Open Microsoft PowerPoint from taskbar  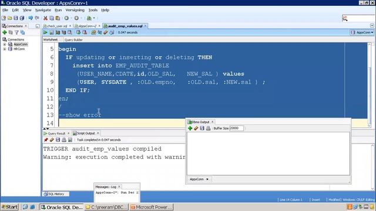152,207
